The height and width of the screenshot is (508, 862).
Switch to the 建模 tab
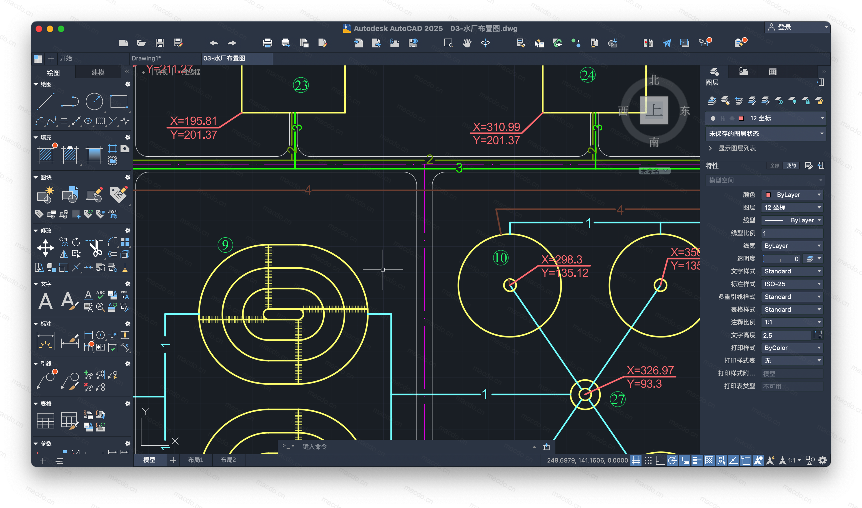[x=98, y=73]
